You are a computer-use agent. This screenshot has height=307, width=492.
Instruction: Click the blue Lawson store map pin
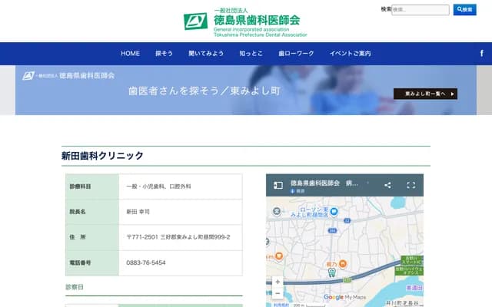(334, 212)
